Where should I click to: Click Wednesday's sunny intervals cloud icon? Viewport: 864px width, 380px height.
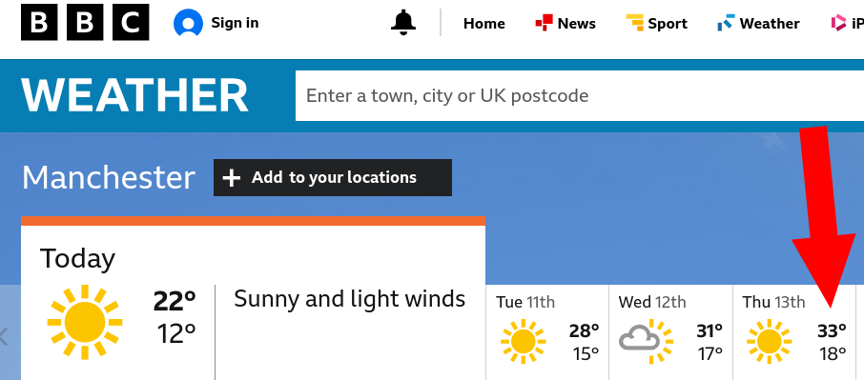646,341
